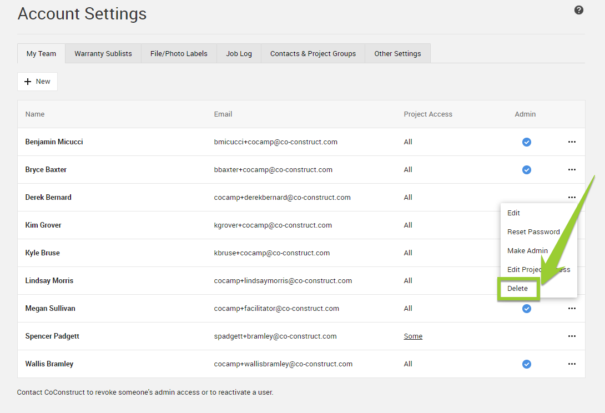Add a new team member with New button
The height and width of the screenshot is (413, 605).
[x=37, y=82]
